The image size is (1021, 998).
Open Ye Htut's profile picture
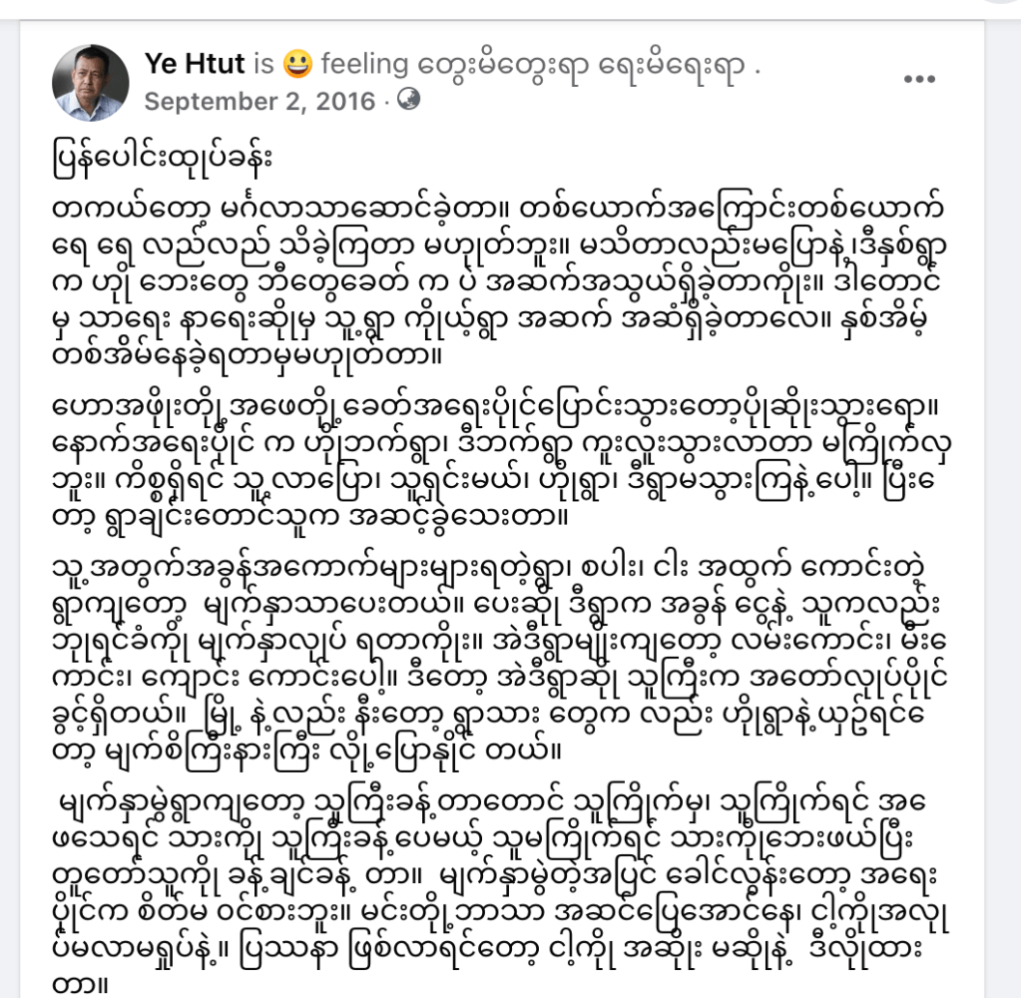[90, 82]
